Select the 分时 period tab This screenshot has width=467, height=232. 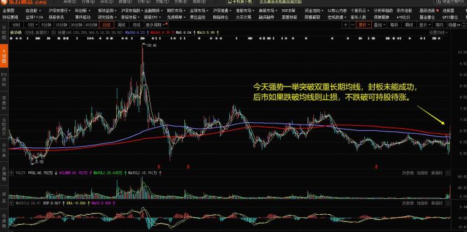[17, 25]
